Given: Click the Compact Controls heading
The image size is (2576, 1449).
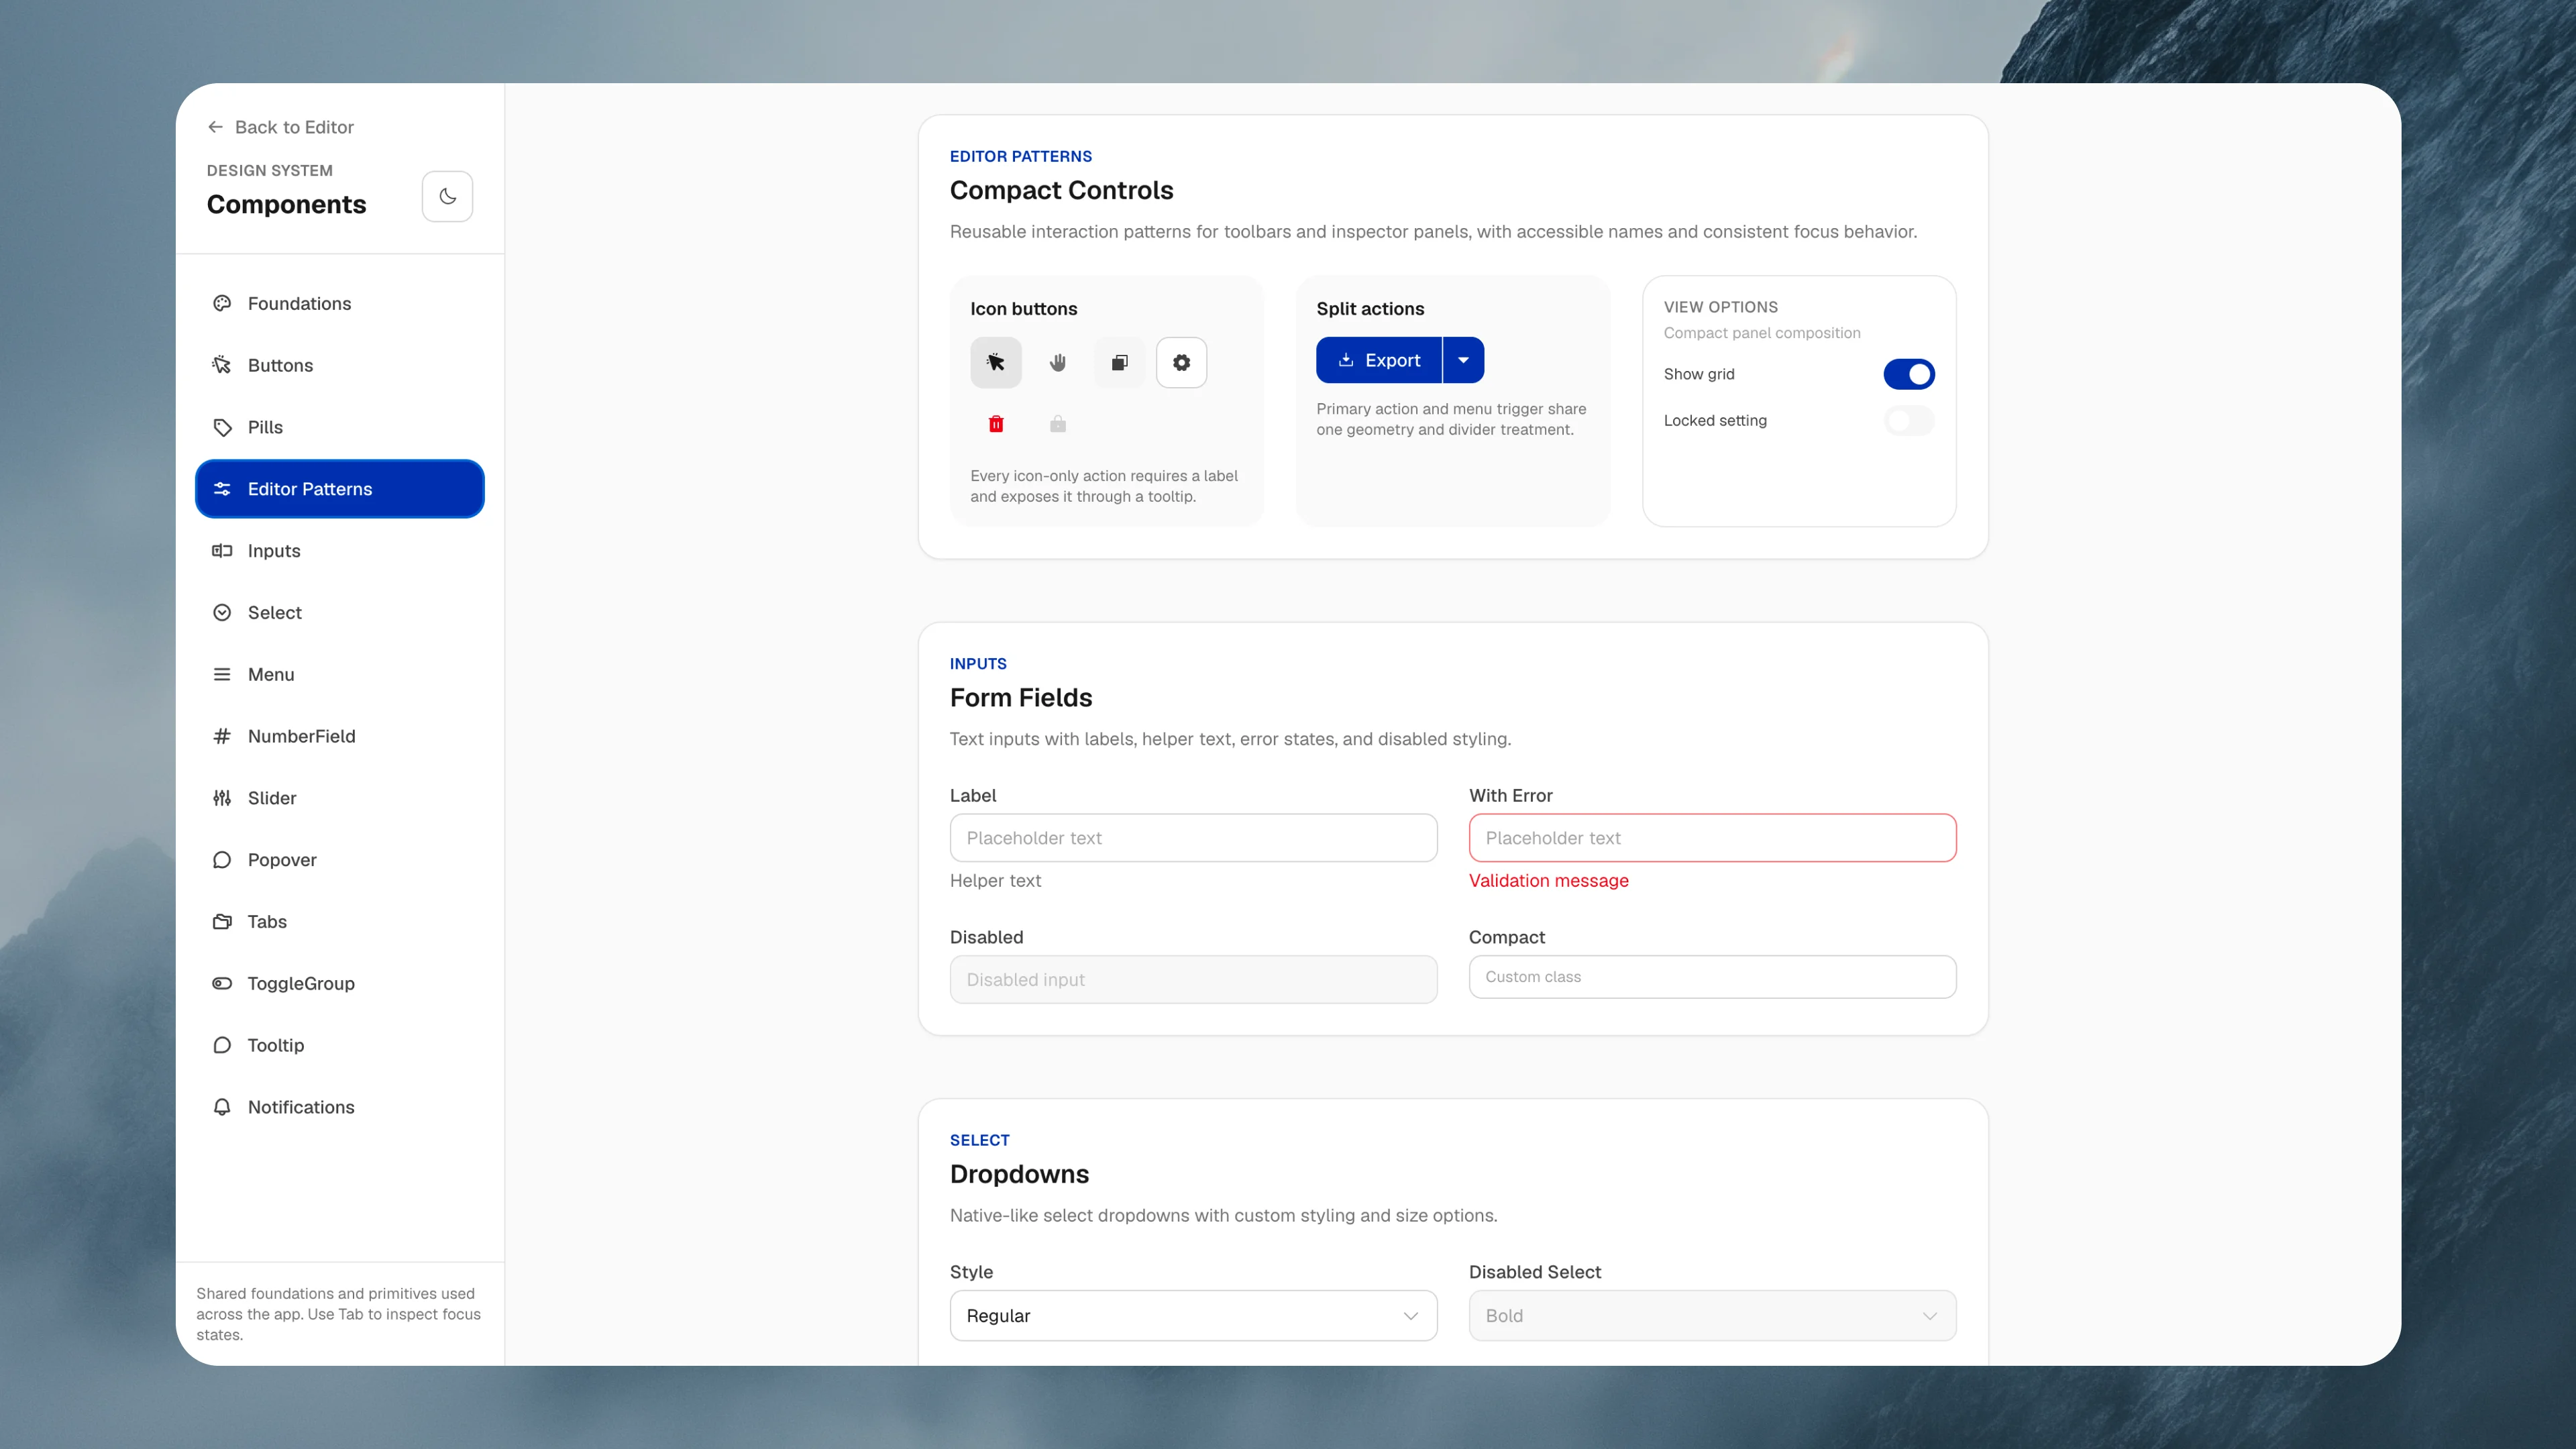Looking at the screenshot, I should pos(1061,190).
